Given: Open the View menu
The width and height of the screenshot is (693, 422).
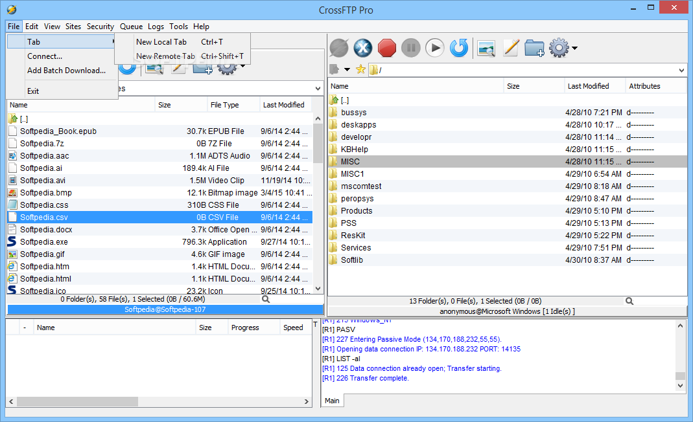Looking at the screenshot, I should pyautogui.click(x=52, y=27).
